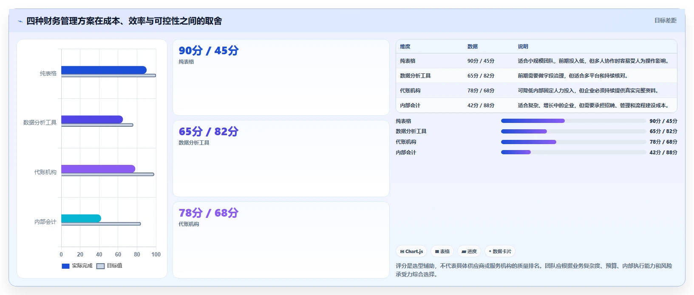Screen dimensions: 694x295
Task: Click the footnote text starting 评分是选型辅助
Action: [x=534, y=270]
